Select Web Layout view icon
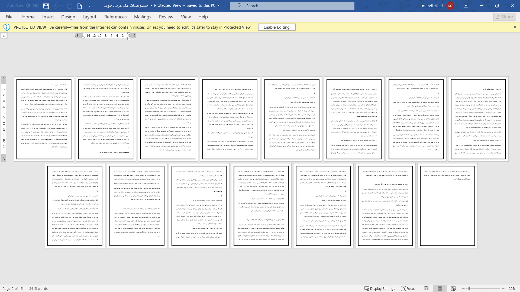 coord(453,288)
